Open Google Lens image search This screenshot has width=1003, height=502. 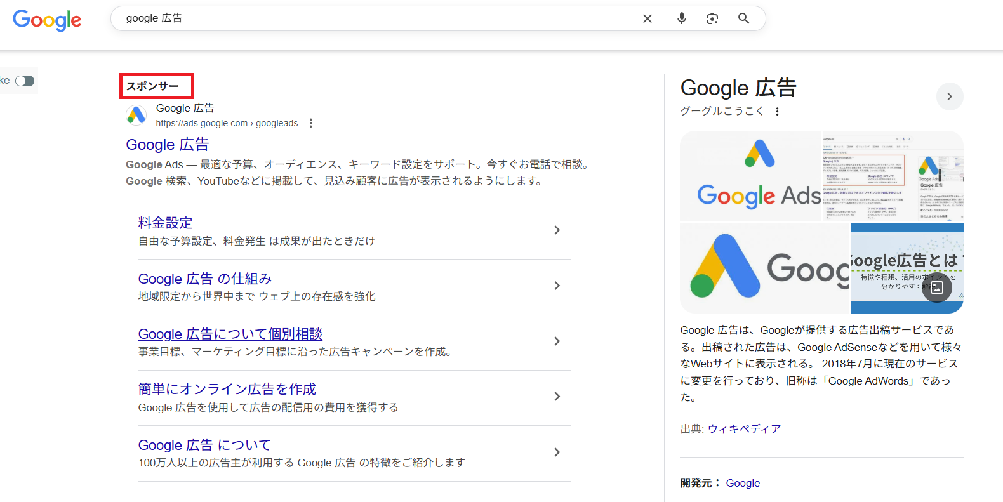tap(712, 18)
